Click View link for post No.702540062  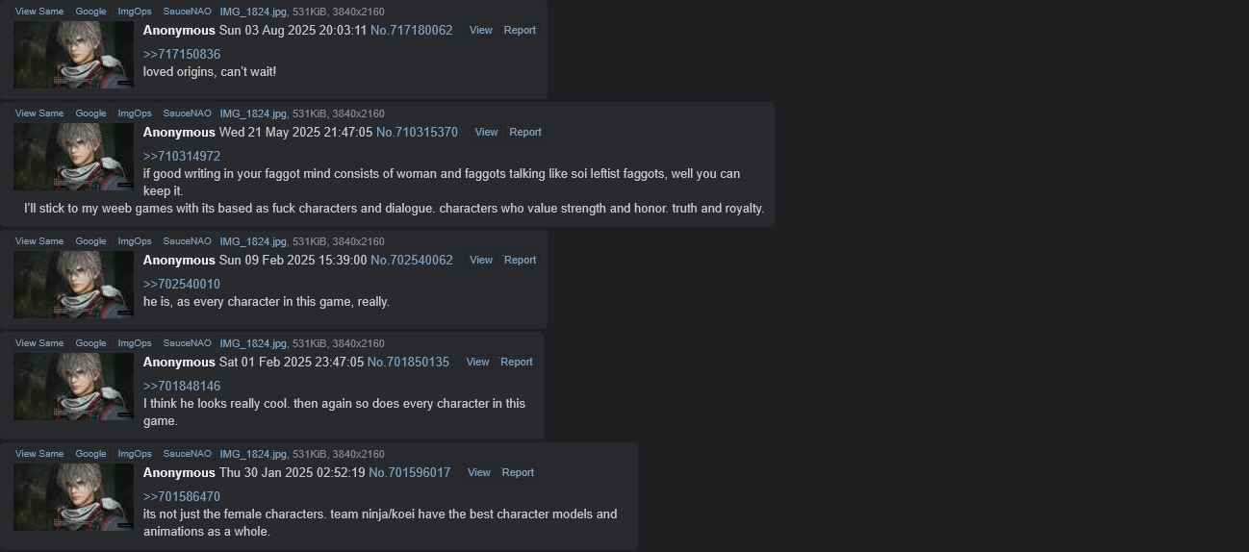pyautogui.click(x=480, y=261)
